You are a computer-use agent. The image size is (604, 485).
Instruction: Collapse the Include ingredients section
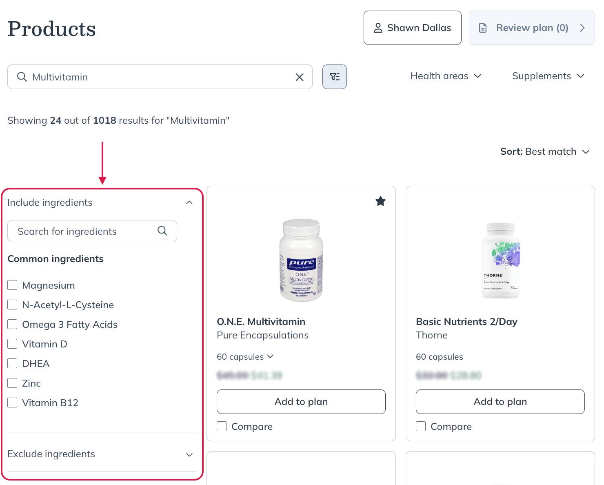(x=189, y=202)
